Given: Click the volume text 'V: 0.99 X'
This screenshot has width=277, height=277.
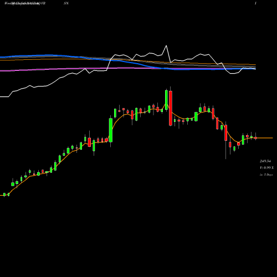Looking at the screenshot, I should (266, 168).
